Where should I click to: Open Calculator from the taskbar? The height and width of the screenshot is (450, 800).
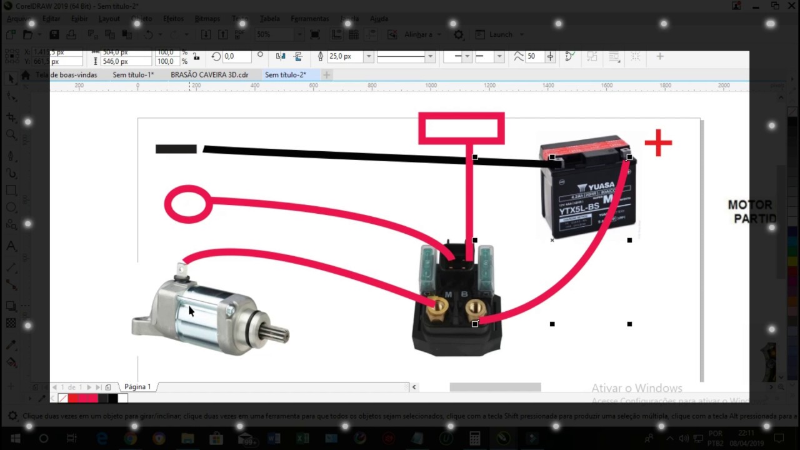[475, 438]
